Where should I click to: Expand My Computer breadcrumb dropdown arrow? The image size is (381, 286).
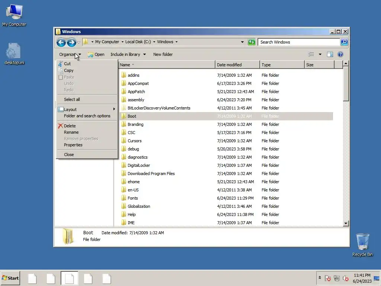[122, 42]
